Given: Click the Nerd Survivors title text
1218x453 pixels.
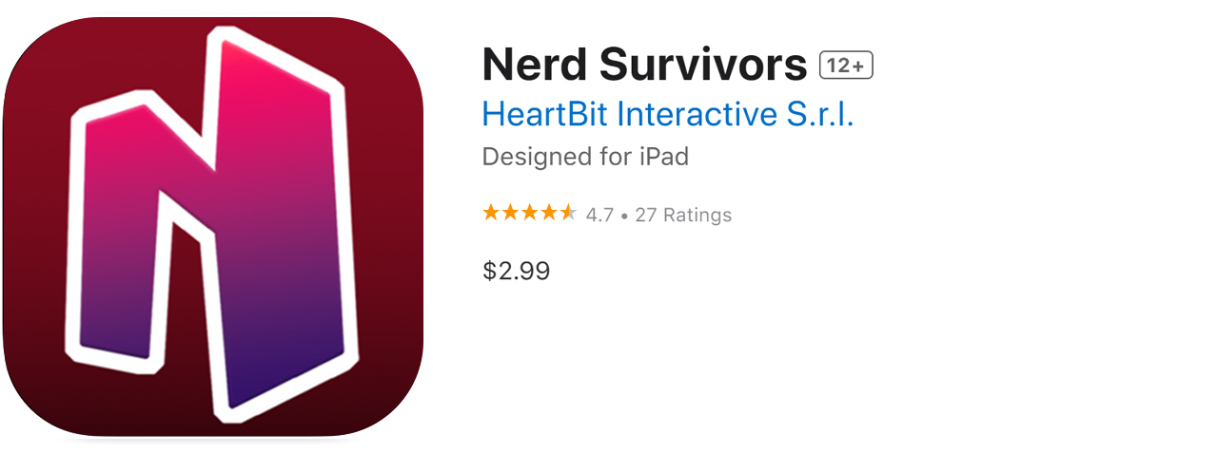Looking at the screenshot, I should pos(645,65).
